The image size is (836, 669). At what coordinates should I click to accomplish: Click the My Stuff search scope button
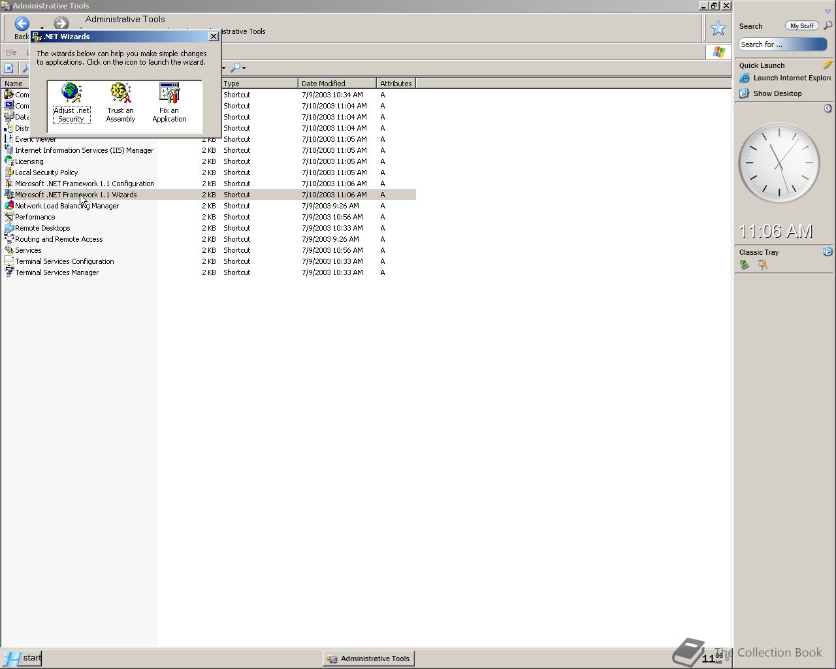pos(802,26)
